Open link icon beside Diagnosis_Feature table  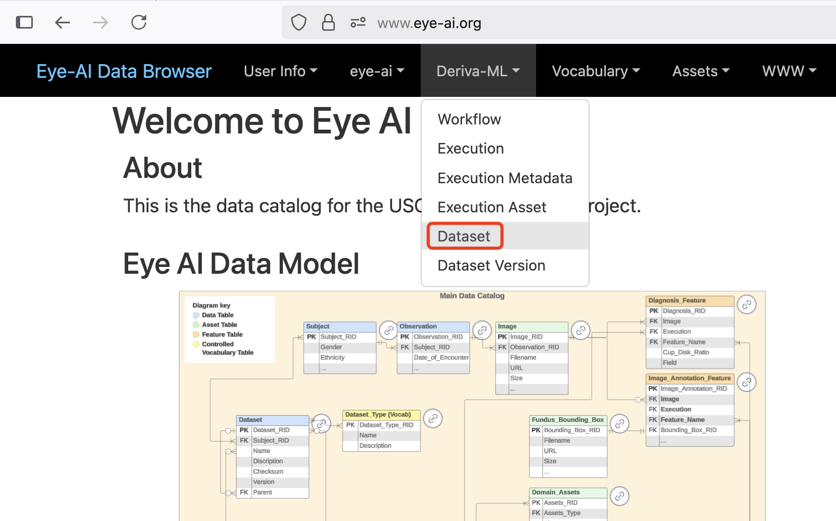746,304
